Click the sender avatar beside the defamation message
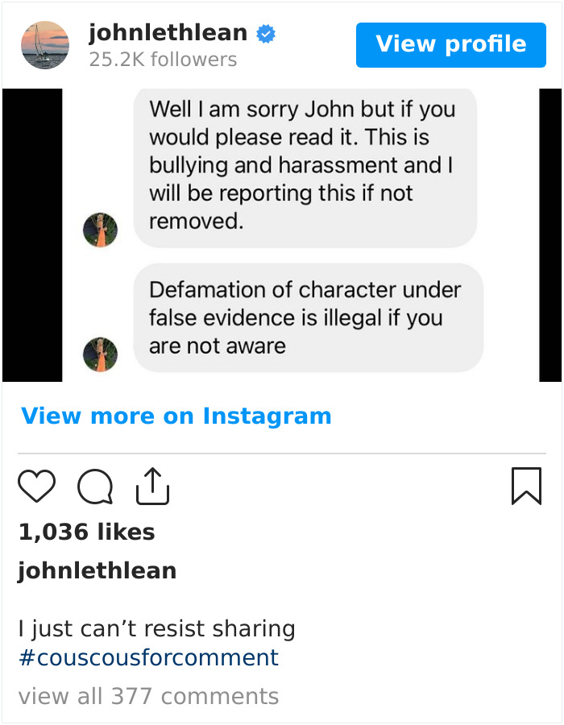 click(x=101, y=354)
